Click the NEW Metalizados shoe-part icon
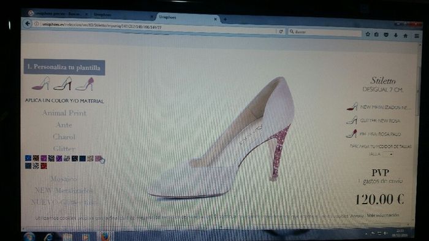429x241 pixels. tap(352, 107)
